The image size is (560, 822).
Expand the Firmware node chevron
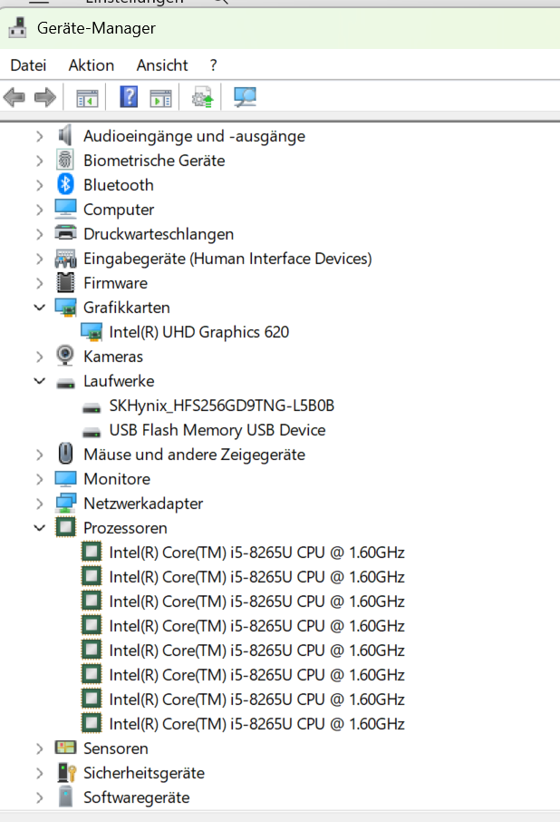(40, 283)
